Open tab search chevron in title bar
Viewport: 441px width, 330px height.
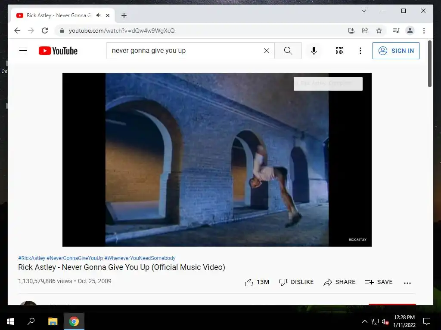pos(363,11)
